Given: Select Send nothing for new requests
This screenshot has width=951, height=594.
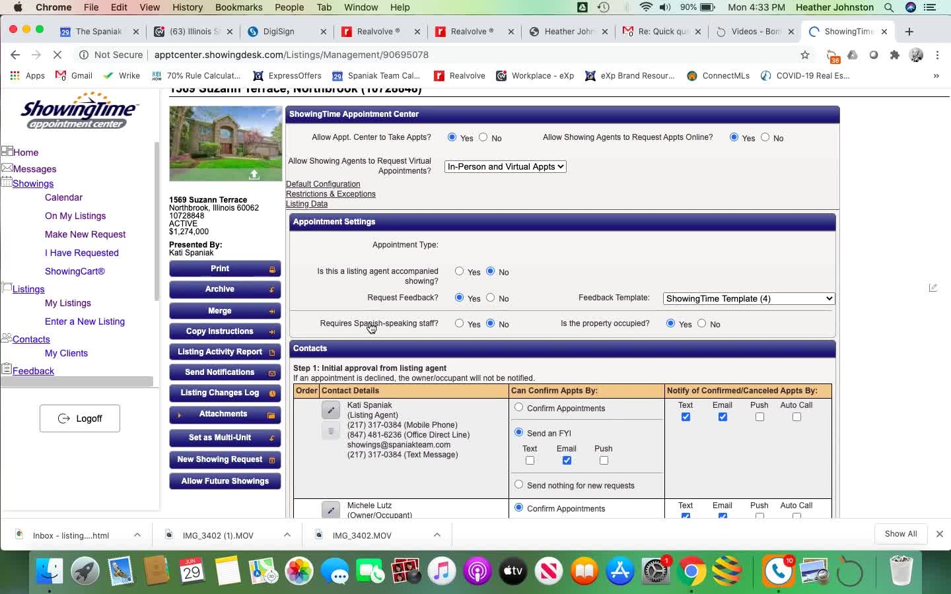Looking at the screenshot, I should [x=518, y=484].
